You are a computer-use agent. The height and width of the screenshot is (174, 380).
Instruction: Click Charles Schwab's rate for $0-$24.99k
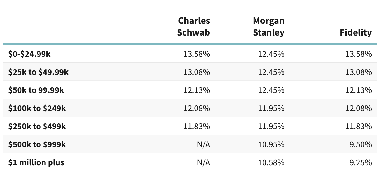[197, 54]
